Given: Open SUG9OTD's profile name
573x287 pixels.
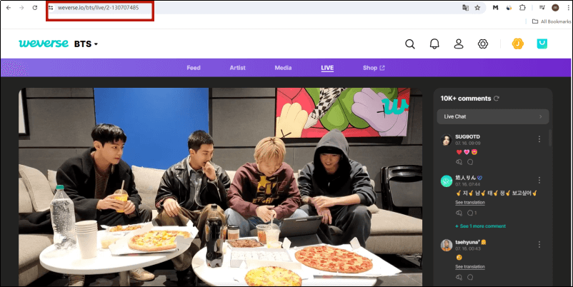Looking at the screenshot, I should pyautogui.click(x=467, y=136).
